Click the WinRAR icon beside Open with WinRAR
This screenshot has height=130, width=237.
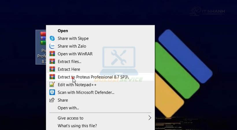pyautogui.click(x=52, y=54)
